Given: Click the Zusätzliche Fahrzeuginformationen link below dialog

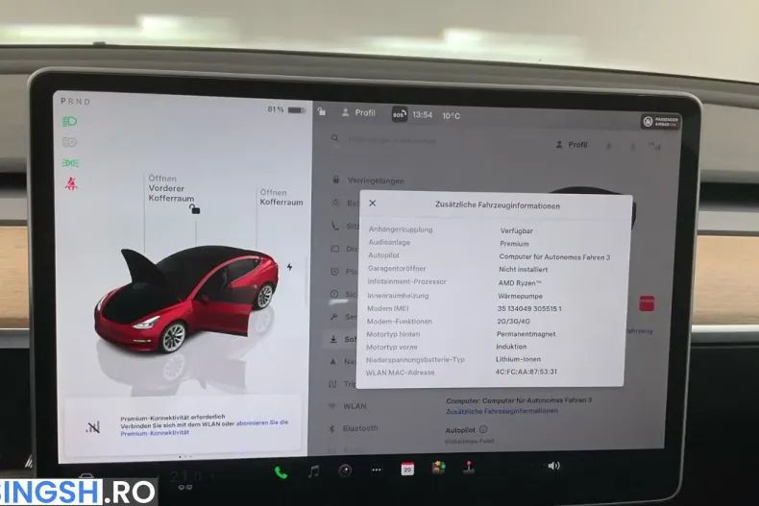Looking at the screenshot, I should [502, 411].
